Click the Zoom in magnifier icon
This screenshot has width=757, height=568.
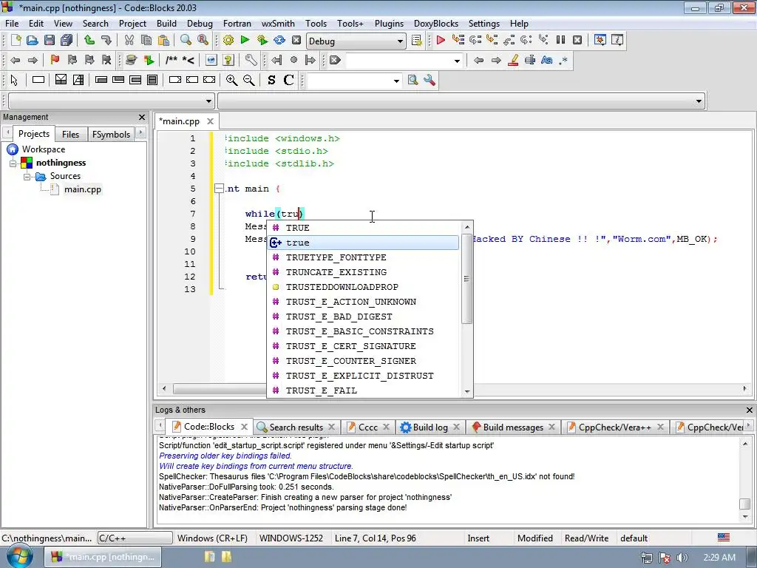231,81
